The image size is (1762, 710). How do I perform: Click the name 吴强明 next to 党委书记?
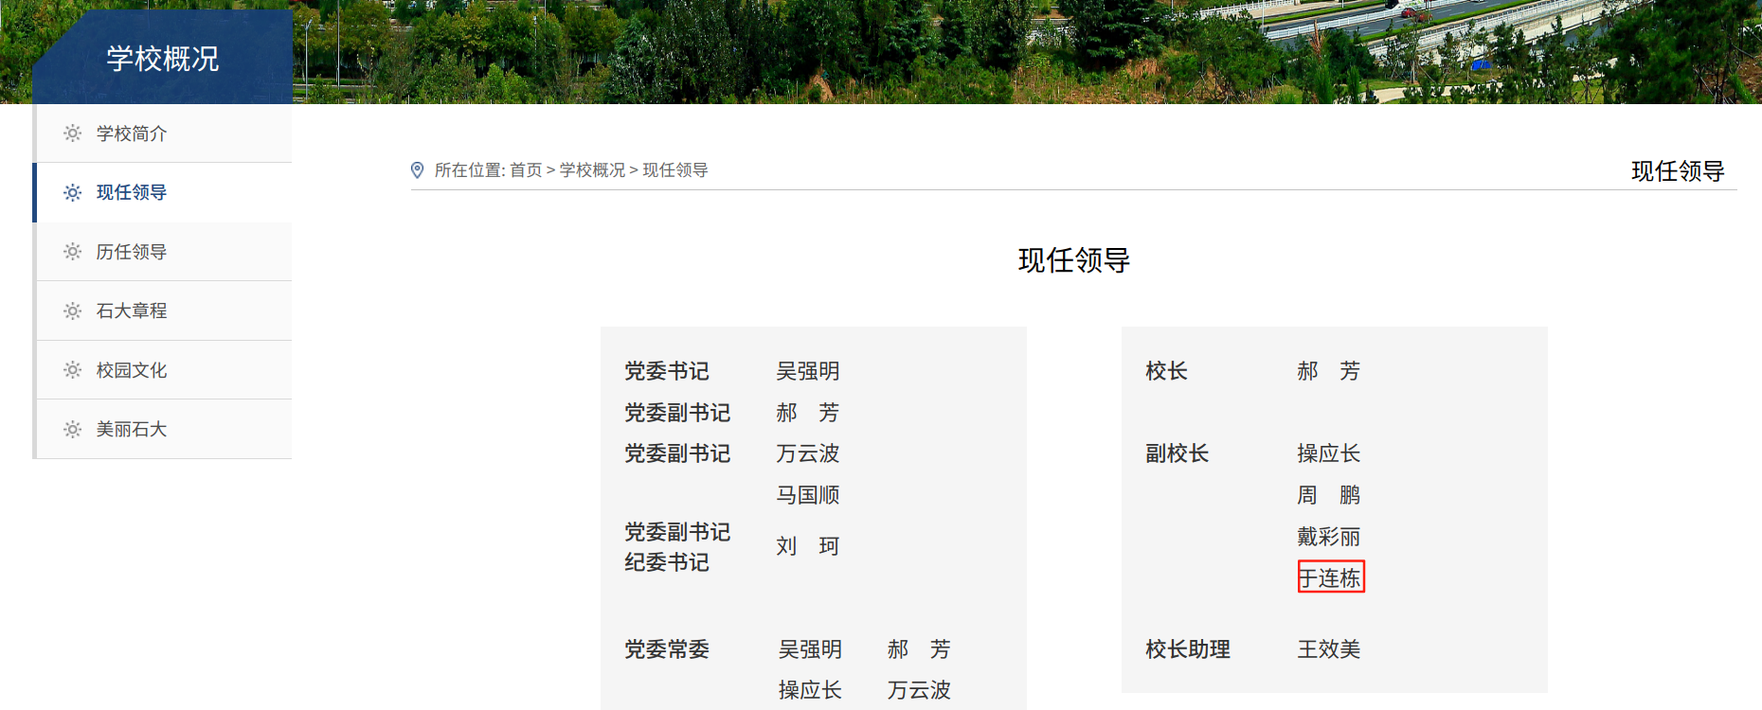click(x=808, y=371)
